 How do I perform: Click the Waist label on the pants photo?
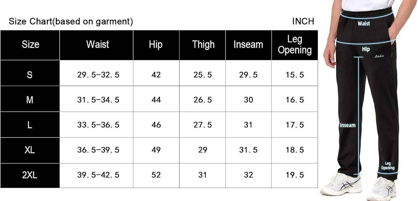[364, 24]
